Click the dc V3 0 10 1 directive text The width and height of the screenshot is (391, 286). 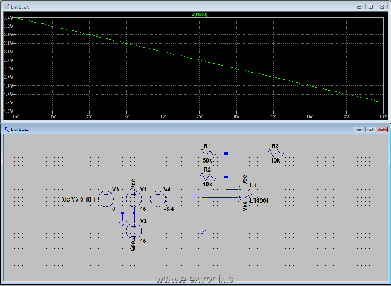(80, 199)
